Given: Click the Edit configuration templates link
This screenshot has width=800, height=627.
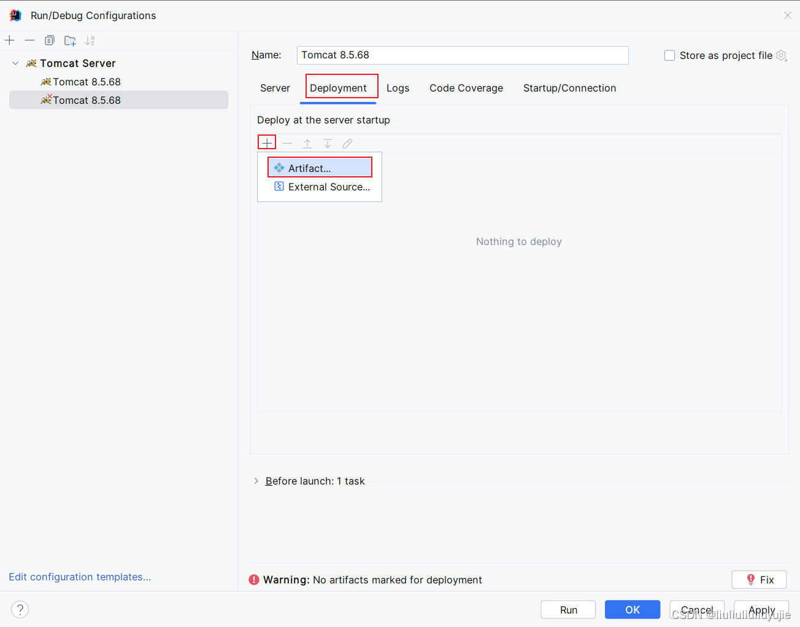Looking at the screenshot, I should pyautogui.click(x=80, y=577).
